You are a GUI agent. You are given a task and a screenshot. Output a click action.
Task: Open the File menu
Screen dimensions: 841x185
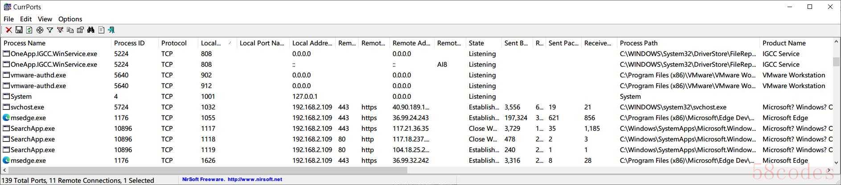click(8, 19)
